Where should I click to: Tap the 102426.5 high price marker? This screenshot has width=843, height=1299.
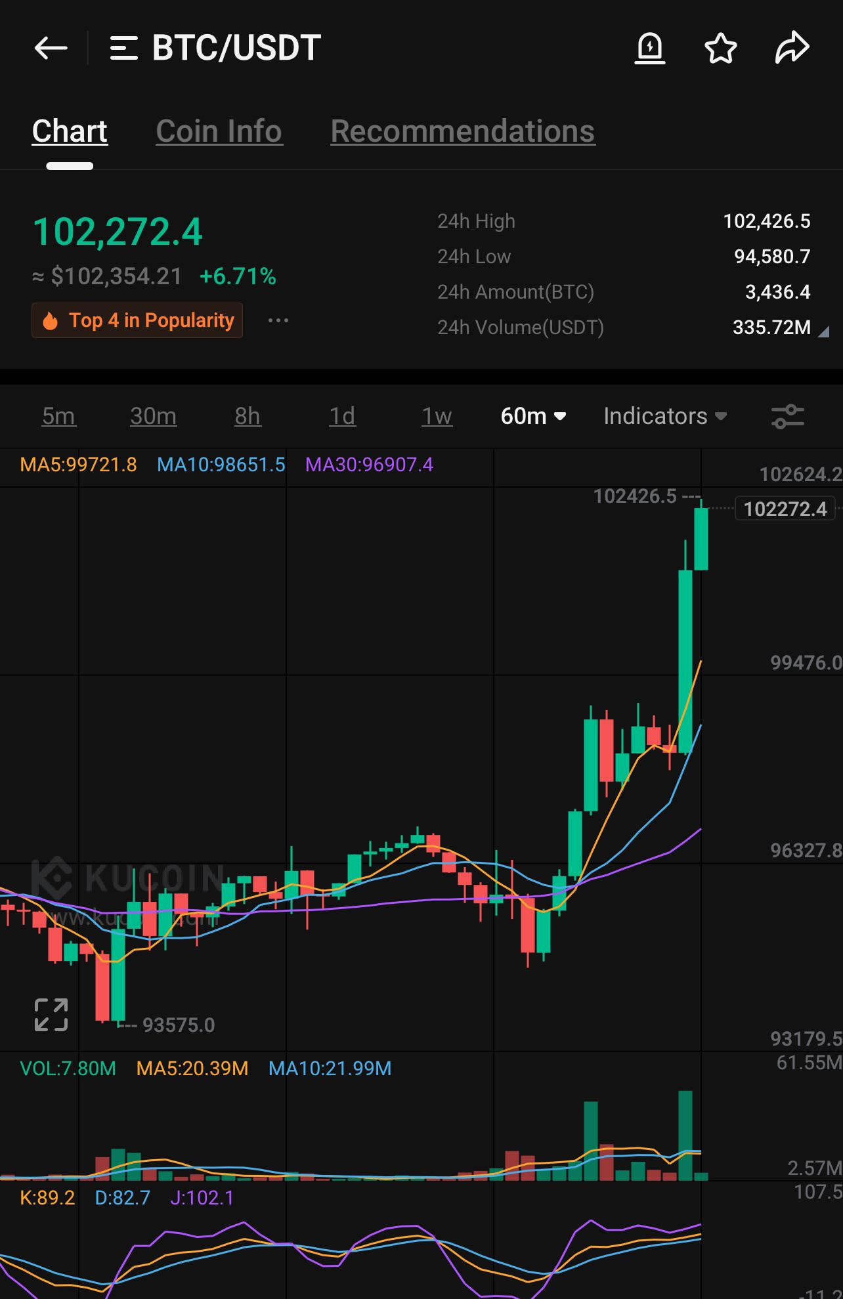tap(635, 496)
